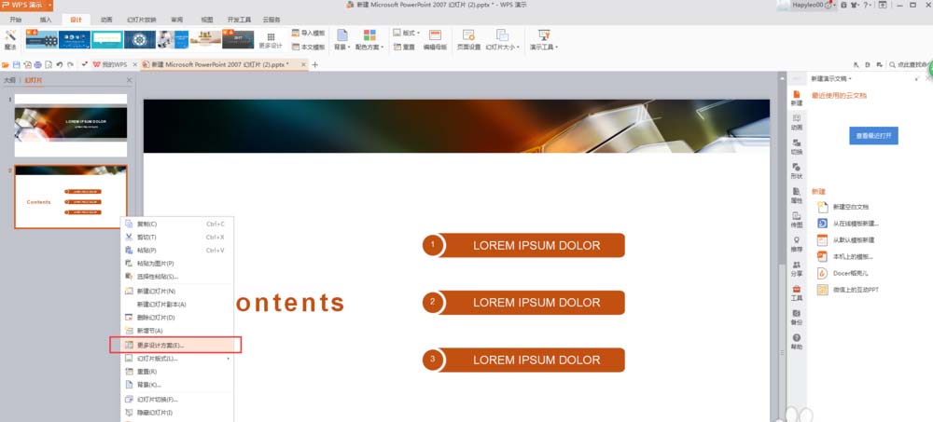Open the 动画 sidebar panel icon
The width and height of the screenshot is (933, 422).
tap(796, 122)
